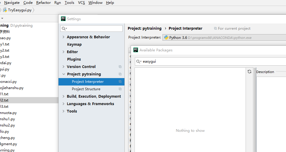Click PyCharm icon in Available Packages title

[136, 50]
